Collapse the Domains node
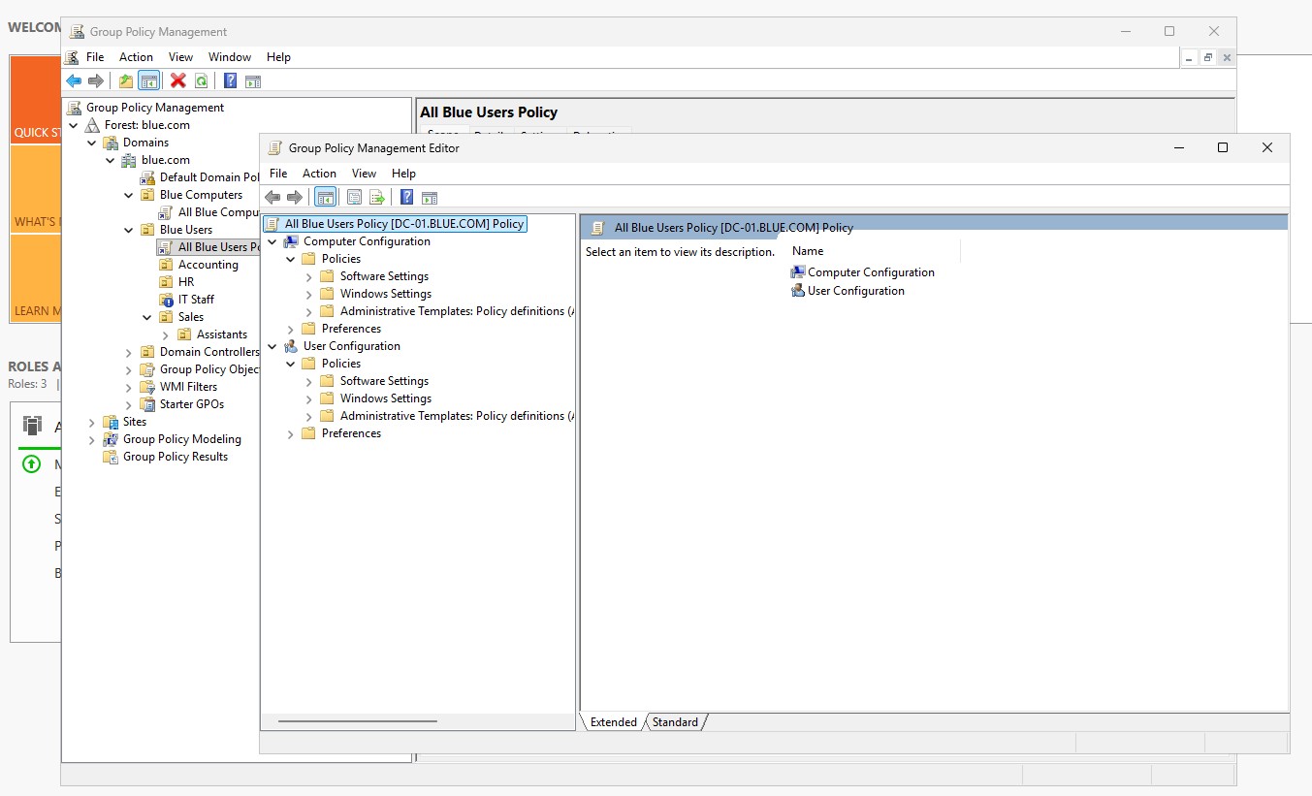 pyautogui.click(x=92, y=143)
